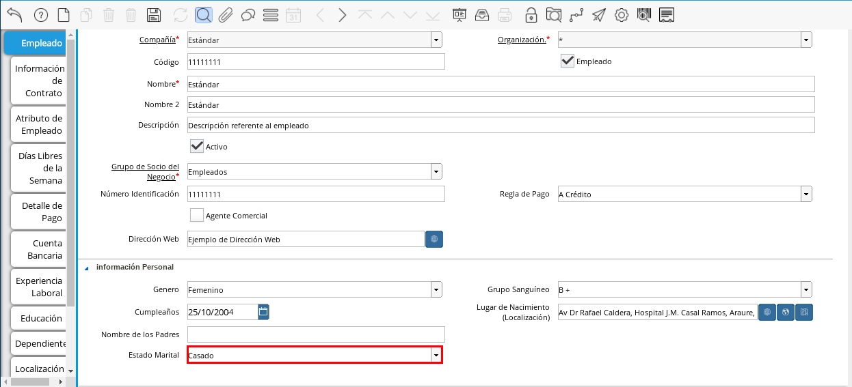Viewport: 852px width, 387px height.
Task: Click the Nombre de los Padres field
Action: (316, 334)
